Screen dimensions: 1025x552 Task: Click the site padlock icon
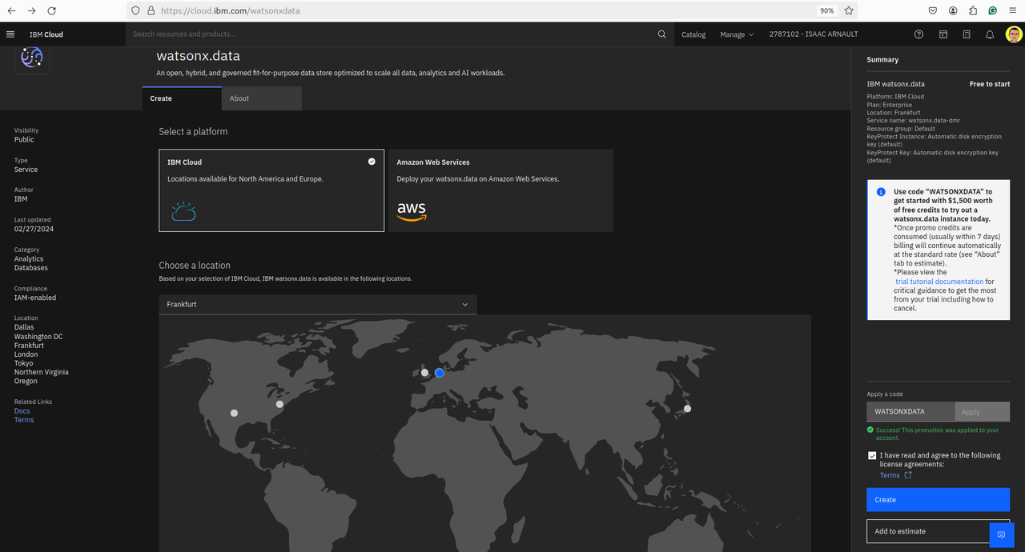(x=151, y=10)
